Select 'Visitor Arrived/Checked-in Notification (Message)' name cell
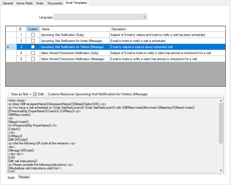Viewport: 231px width, 185px height. pyautogui.click(x=75, y=59)
